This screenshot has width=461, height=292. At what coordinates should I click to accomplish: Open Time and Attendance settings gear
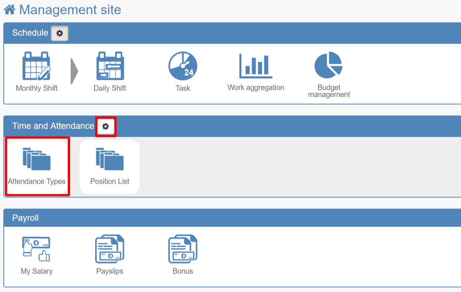tap(106, 126)
